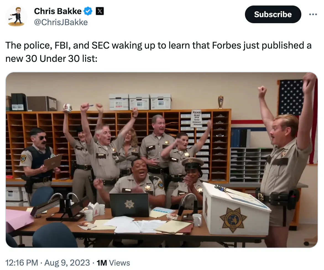Click the blue verified checkmark badge

coord(88,11)
